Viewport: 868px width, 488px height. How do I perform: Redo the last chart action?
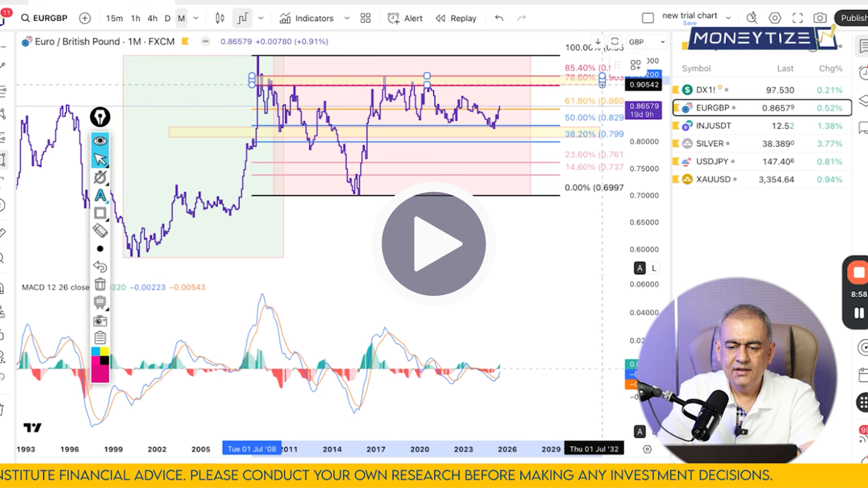[x=522, y=18]
